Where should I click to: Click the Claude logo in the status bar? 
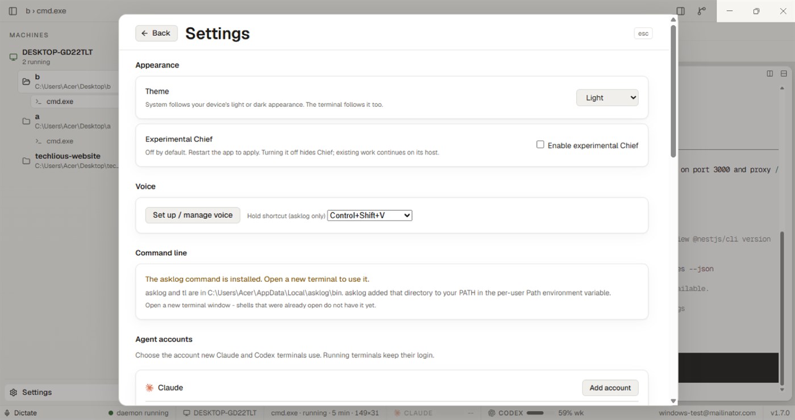[x=397, y=413]
